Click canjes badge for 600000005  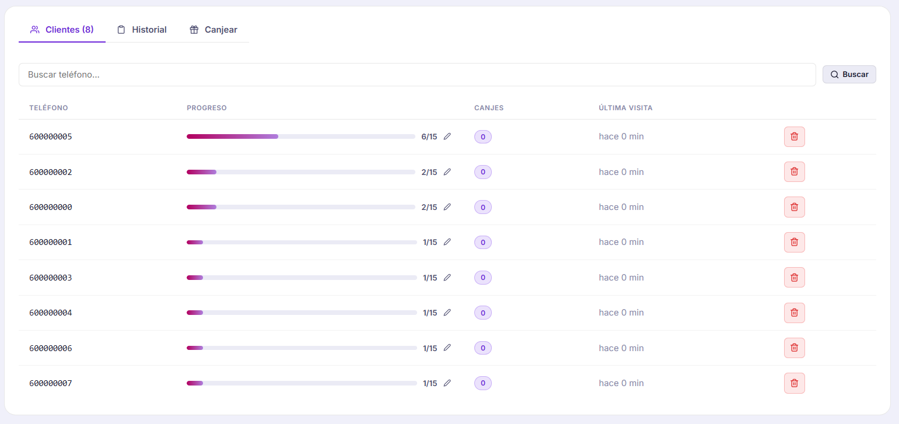[482, 136]
